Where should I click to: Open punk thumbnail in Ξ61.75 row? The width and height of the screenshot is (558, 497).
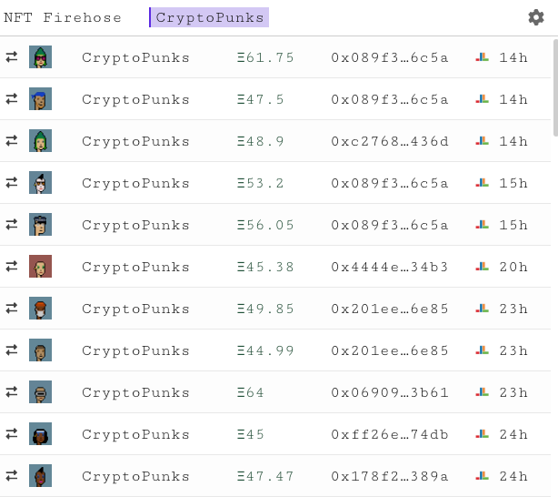[40, 57]
